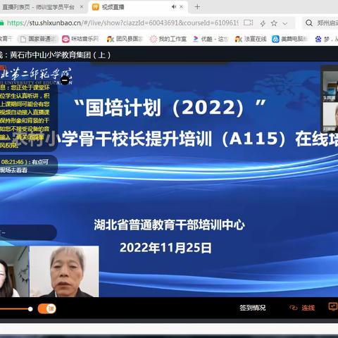This screenshot has height=338, width=338.
Task: Expand the address bar dropdown arrow
Action: point(285,23)
